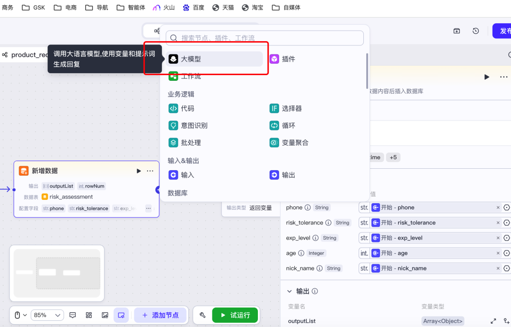Open Array<Object> variable type dropdown
The image size is (511, 327).
click(x=442, y=321)
